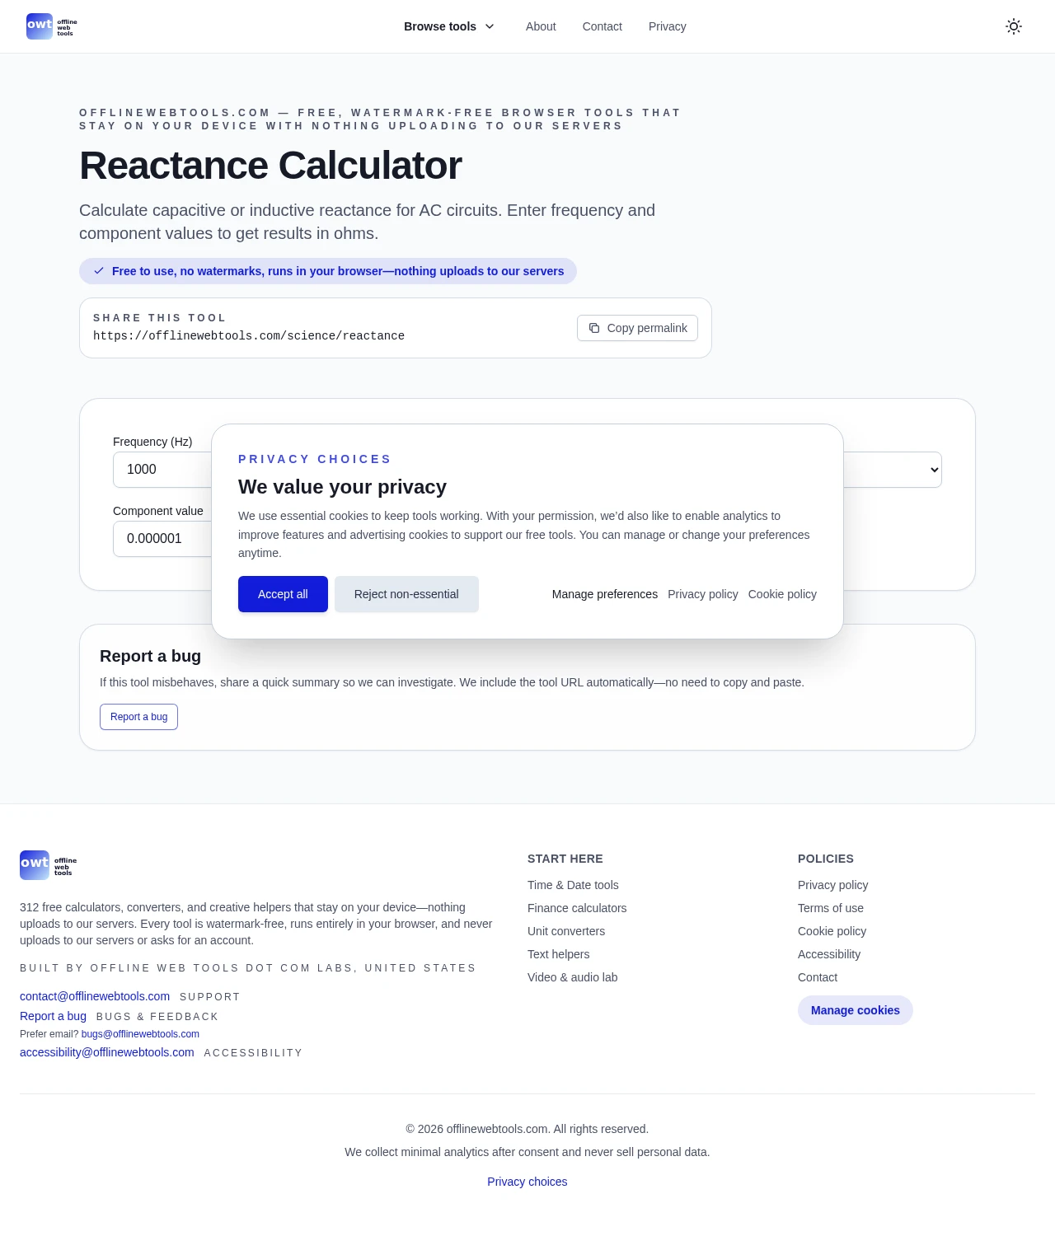1055x1236 pixels.
Task: Click the OWT logo in the header
Action: [51, 26]
